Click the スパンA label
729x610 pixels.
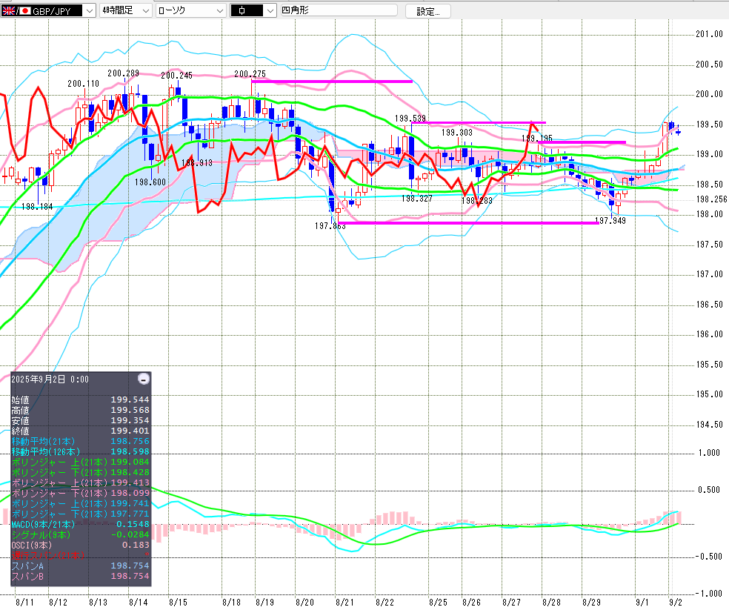click(27, 566)
